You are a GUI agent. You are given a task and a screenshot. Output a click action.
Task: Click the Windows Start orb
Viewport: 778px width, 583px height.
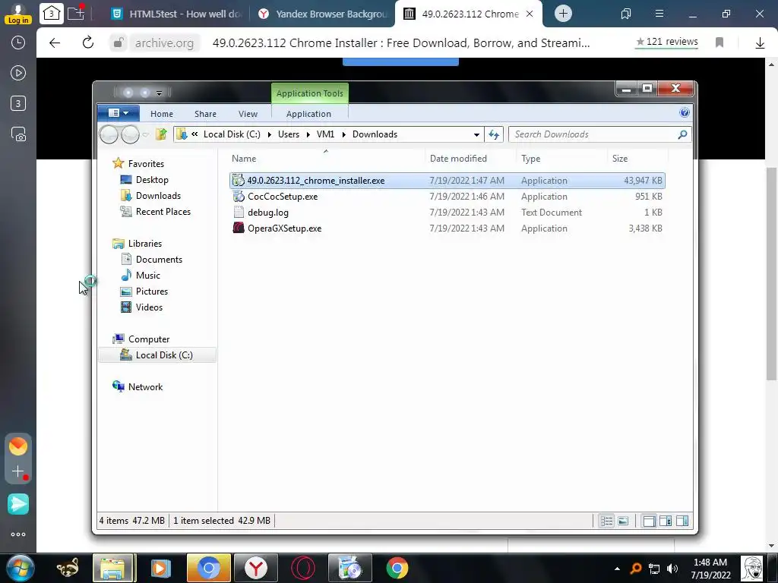pyautogui.click(x=18, y=568)
